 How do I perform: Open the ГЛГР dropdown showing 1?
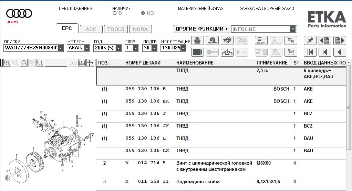136,48
